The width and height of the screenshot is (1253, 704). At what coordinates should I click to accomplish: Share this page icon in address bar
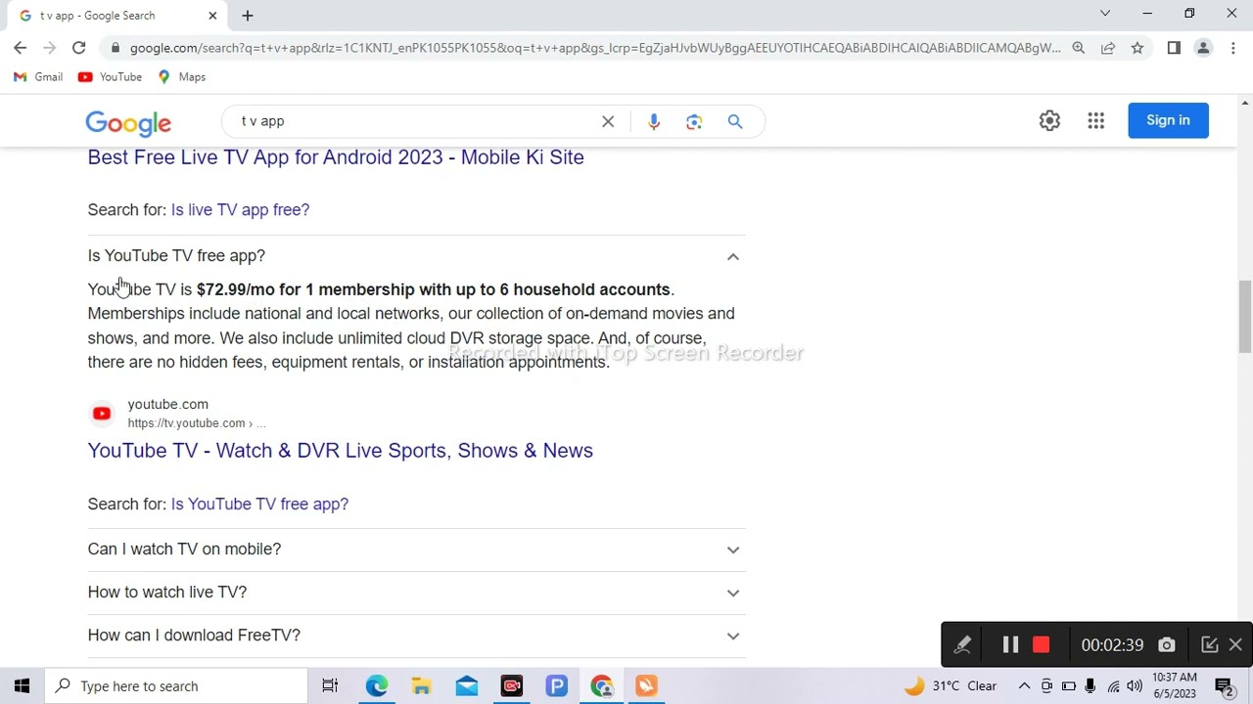(x=1107, y=48)
